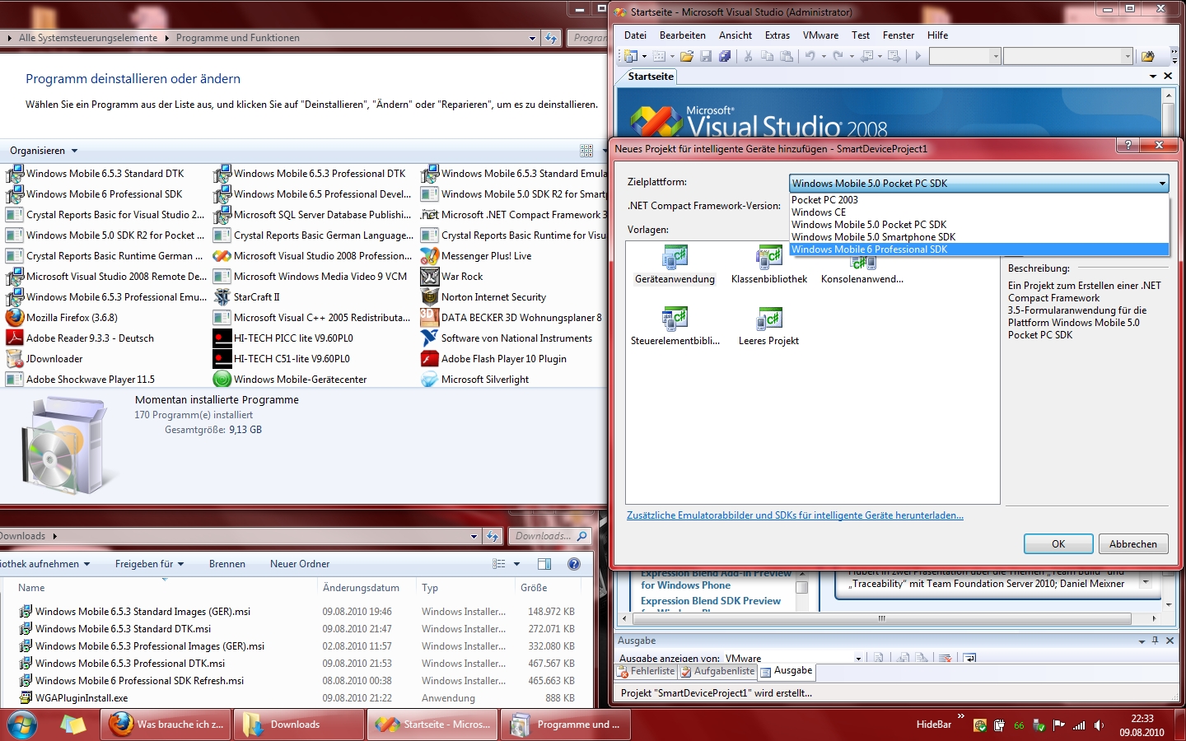The height and width of the screenshot is (741, 1186).
Task: Expand the Freigeben für dropdown
Action: [149, 564]
